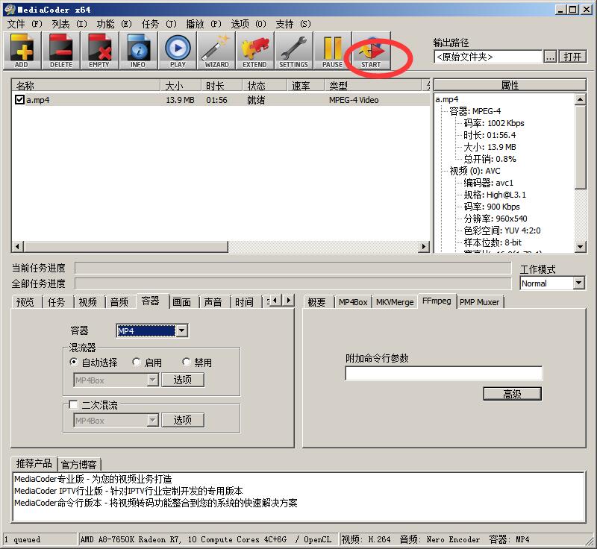The height and width of the screenshot is (549, 597).
Task: Switch to the 概要 tab
Action: coord(316,302)
